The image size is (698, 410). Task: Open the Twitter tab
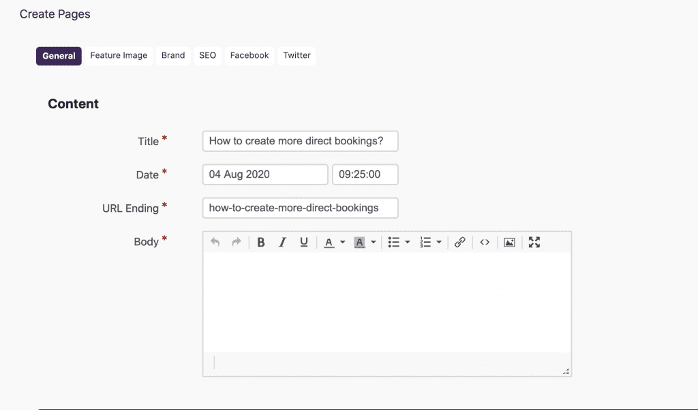click(297, 56)
